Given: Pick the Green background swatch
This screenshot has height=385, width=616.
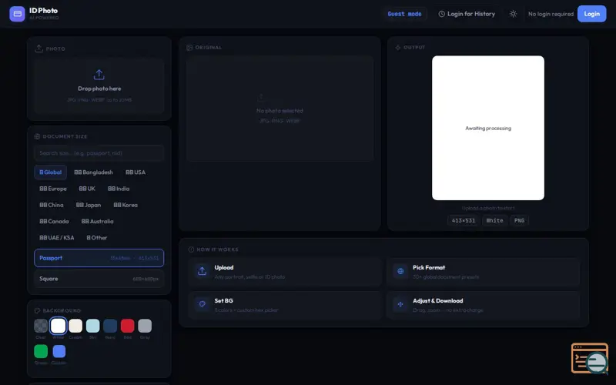Looking at the screenshot, I should [x=41, y=351].
